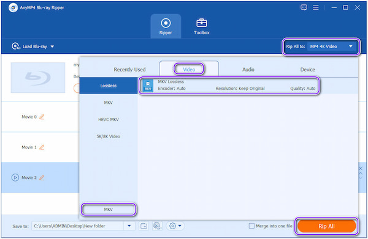The image size is (368, 239).
Task: Click the Load Blu-ray disc icon
Action: click(x=16, y=46)
